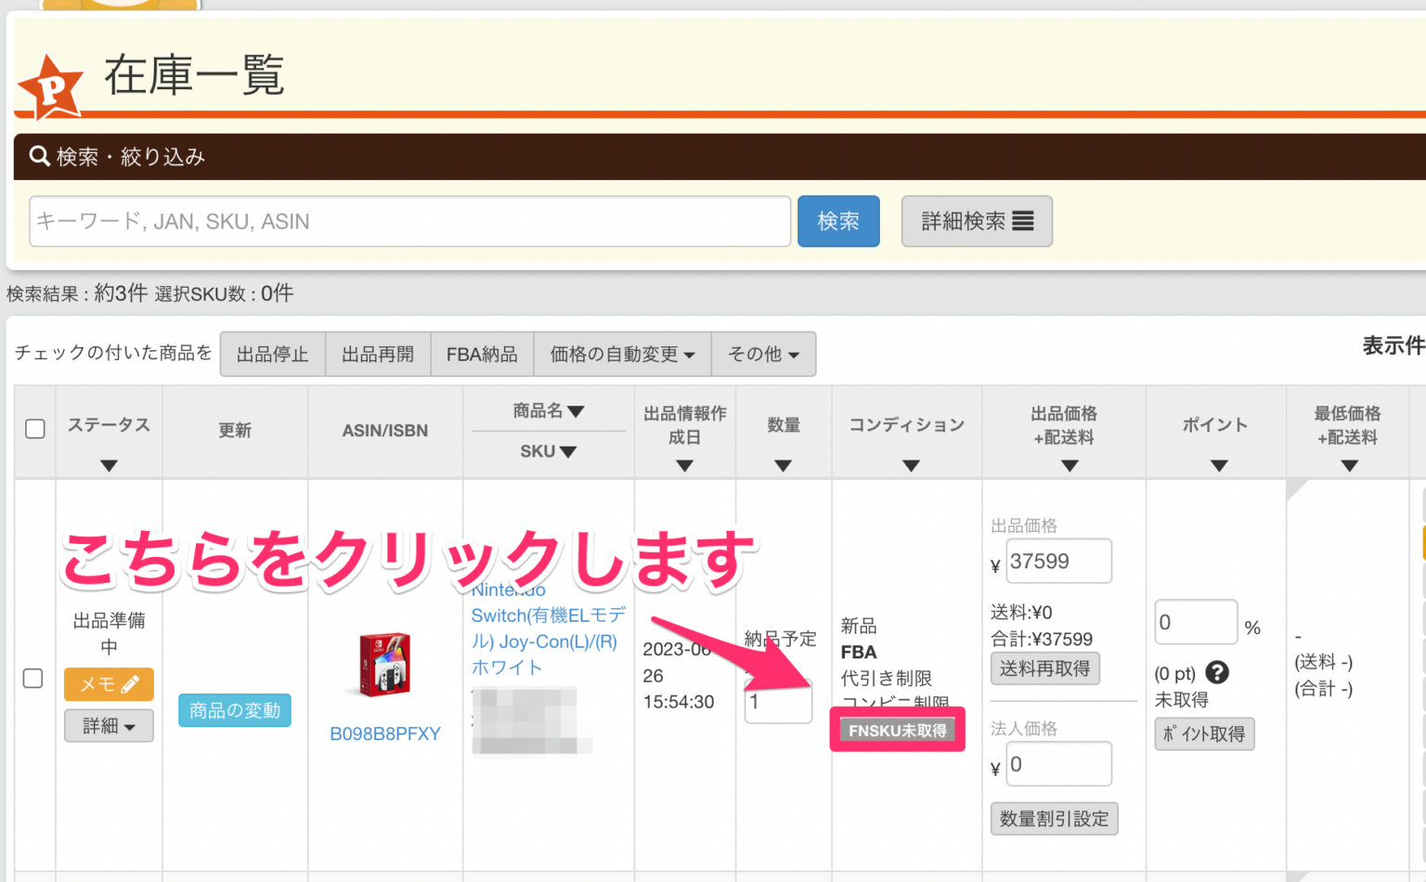
Task: Click the 検索 search button
Action: coord(837,221)
